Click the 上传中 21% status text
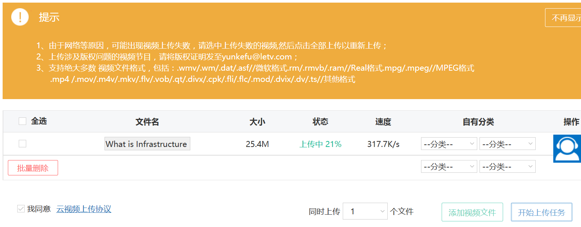The height and width of the screenshot is (227, 581). [321, 144]
